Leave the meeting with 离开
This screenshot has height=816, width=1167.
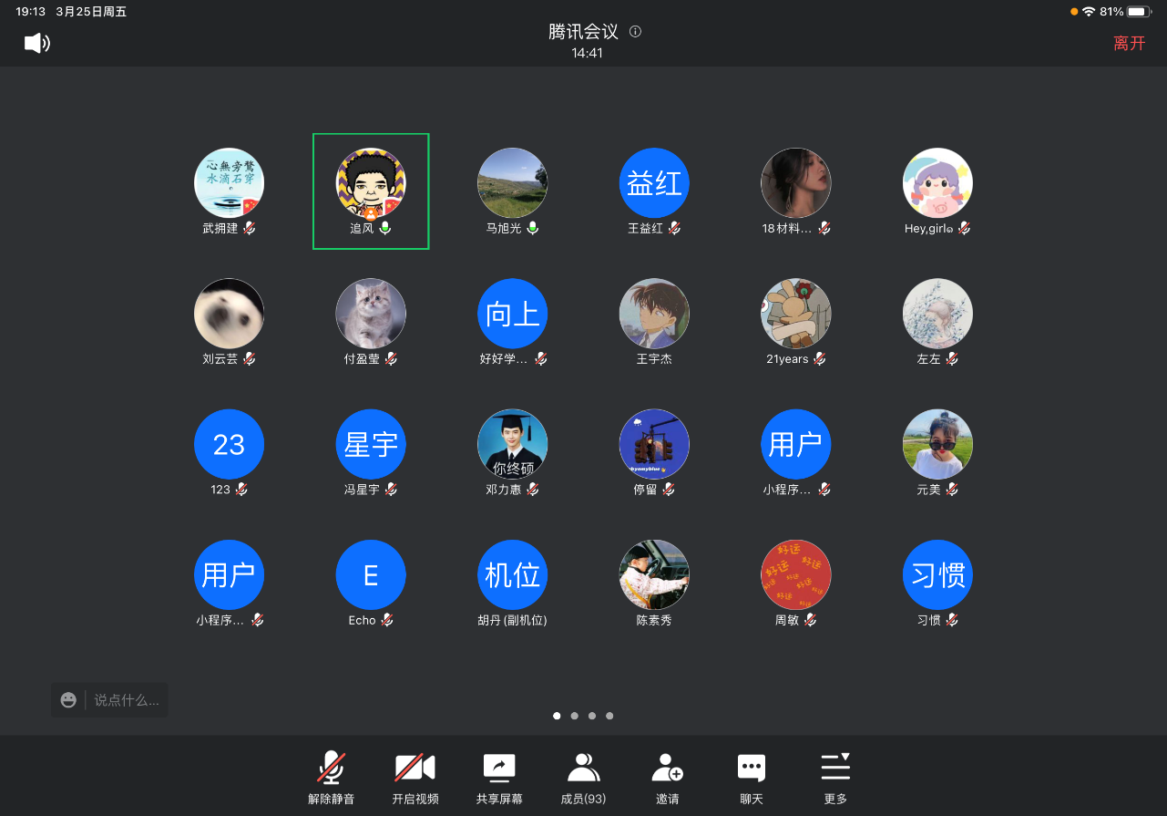(1129, 43)
